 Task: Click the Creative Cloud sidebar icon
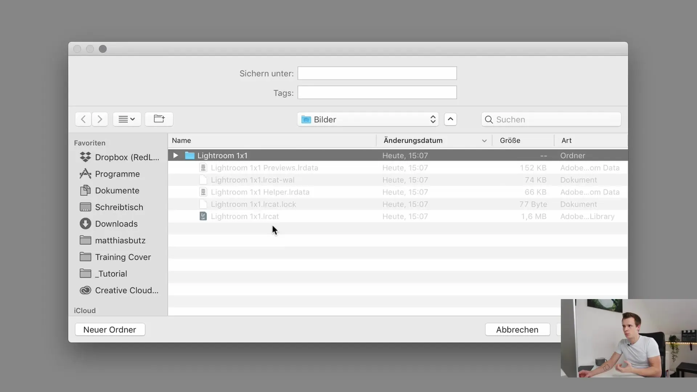(85, 290)
